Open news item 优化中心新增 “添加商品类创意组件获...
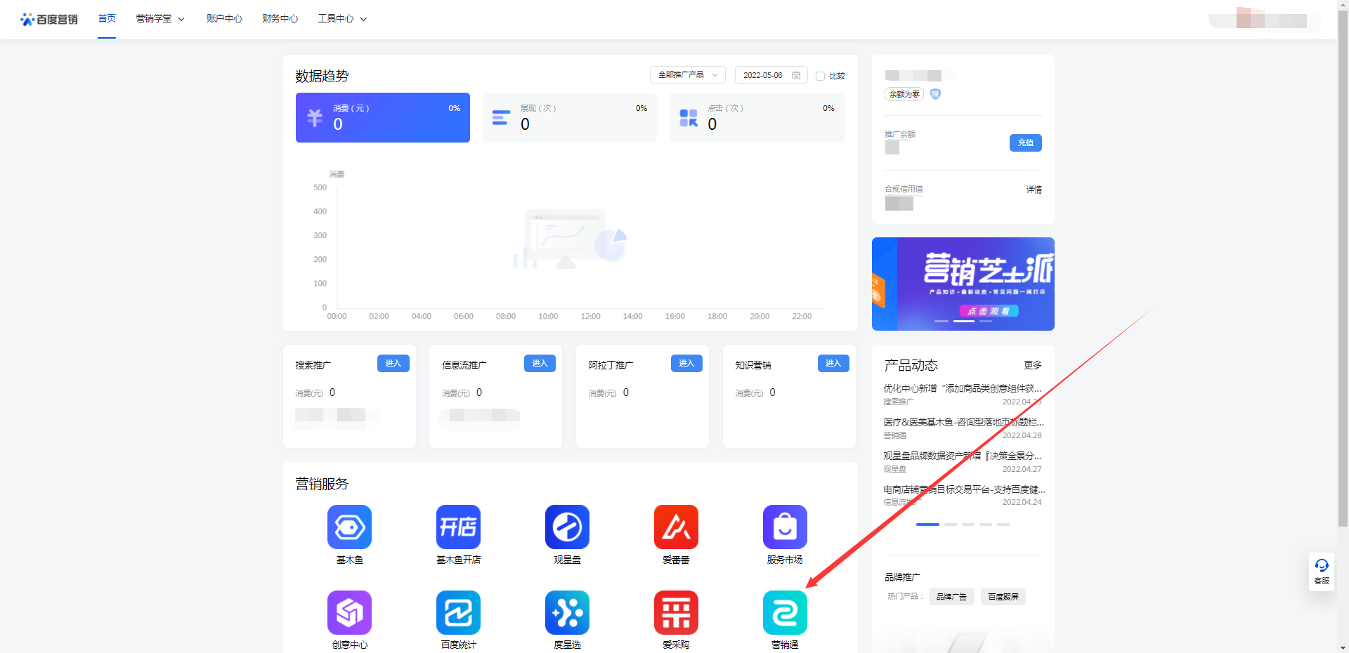Viewport: 1349px width, 653px height. pyautogui.click(x=963, y=388)
